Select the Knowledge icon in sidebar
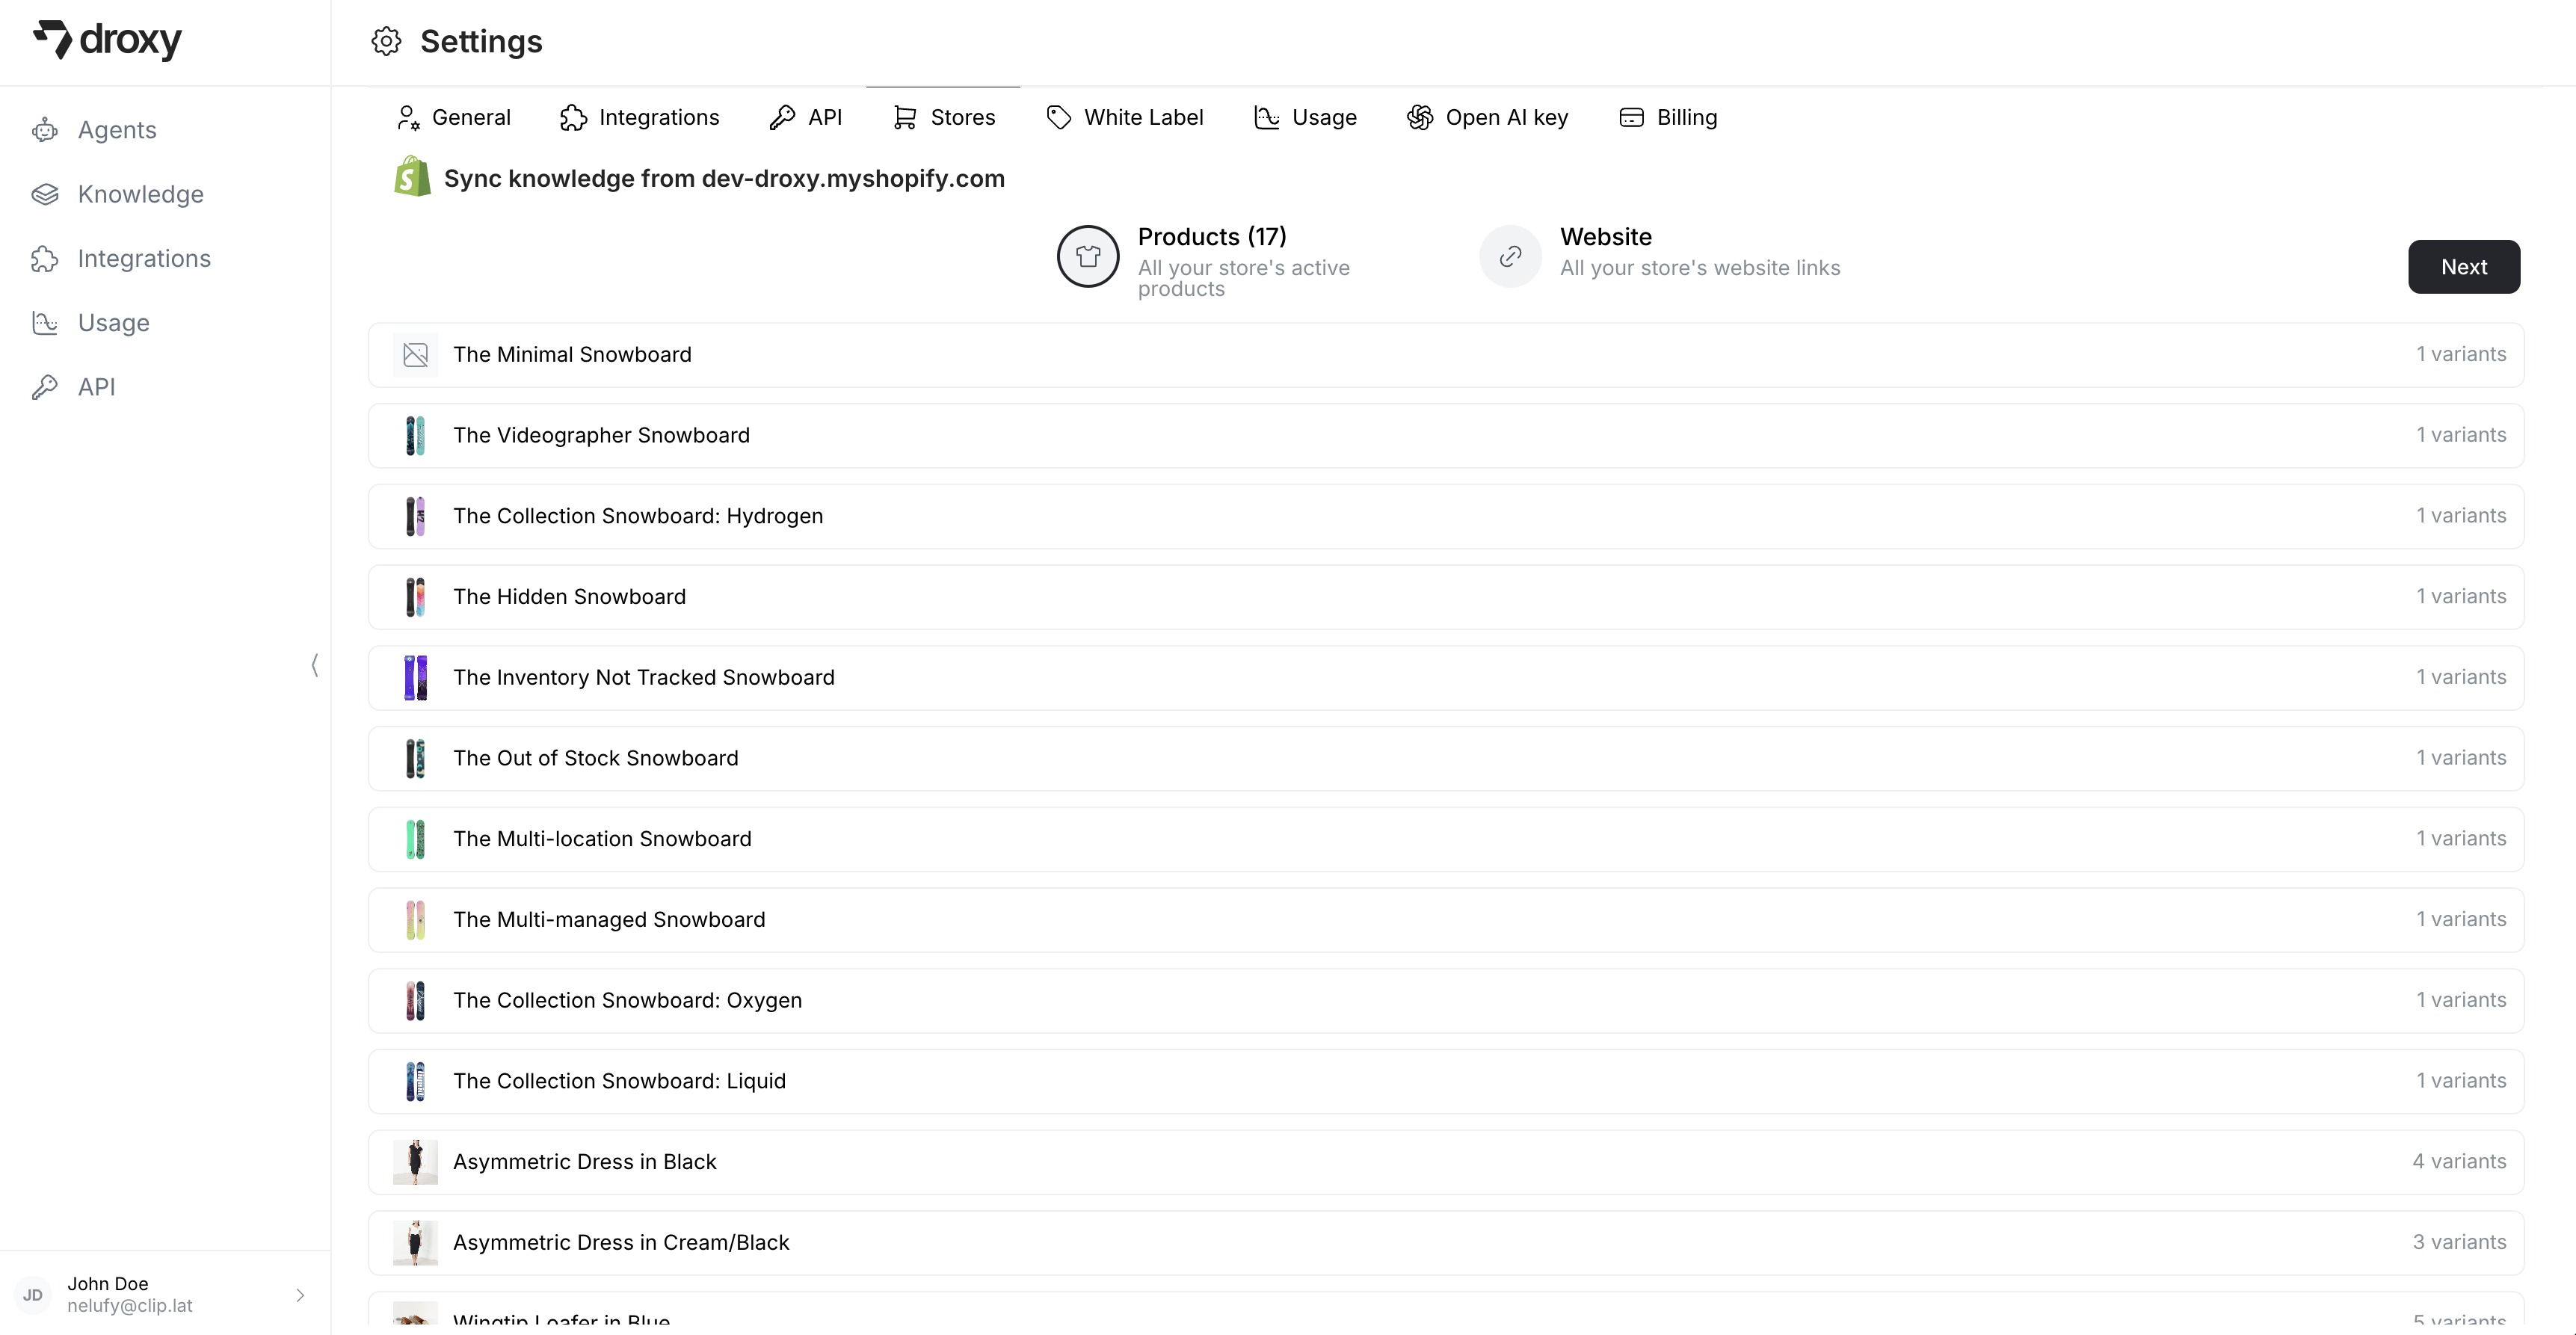The width and height of the screenshot is (2576, 1335). pos(45,194)
